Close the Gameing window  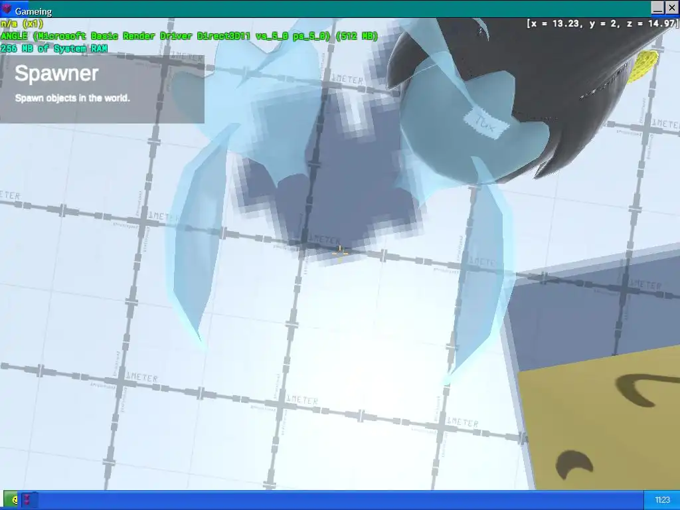tap(672, 8)
